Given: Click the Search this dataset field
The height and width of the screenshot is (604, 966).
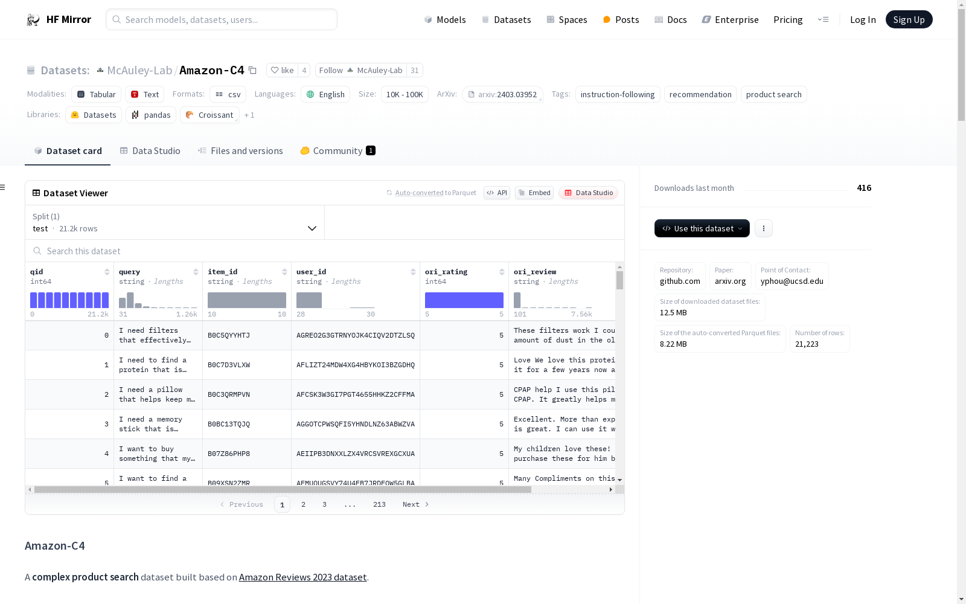Looking at the screenshot, I should click(325, 251).
